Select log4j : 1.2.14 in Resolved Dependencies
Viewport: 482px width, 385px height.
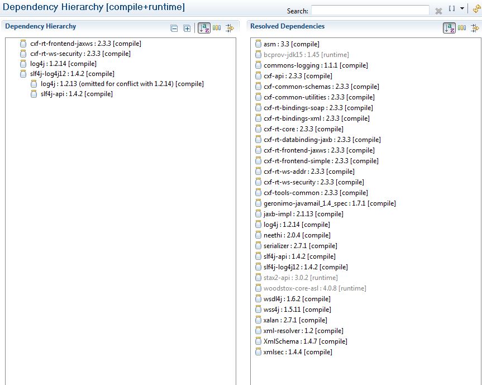click(x=297, y=225)
